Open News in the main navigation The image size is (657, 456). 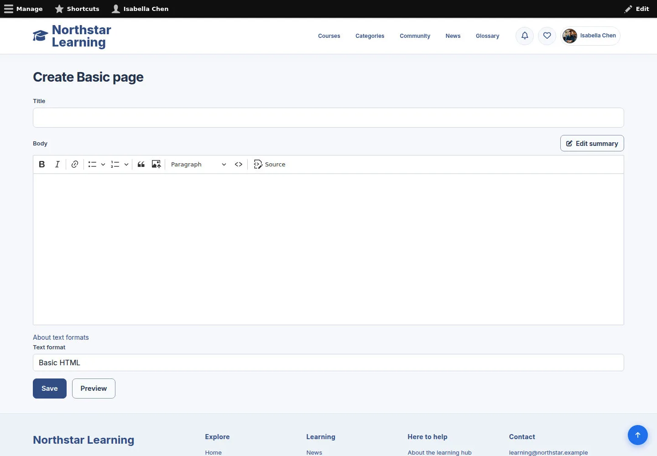(453, 36)
